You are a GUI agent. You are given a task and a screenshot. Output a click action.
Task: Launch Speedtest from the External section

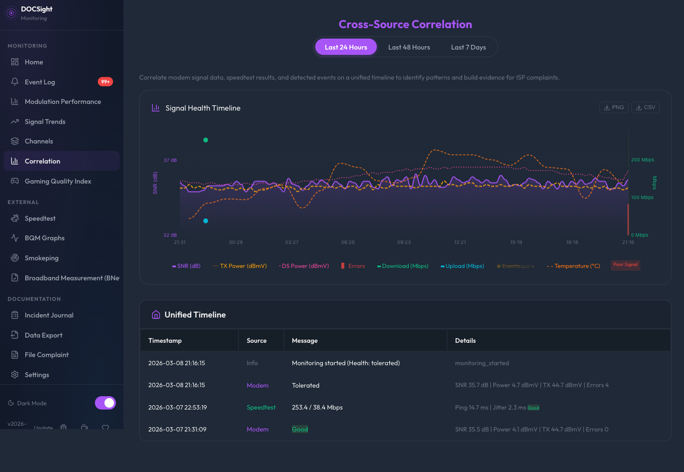41,218
